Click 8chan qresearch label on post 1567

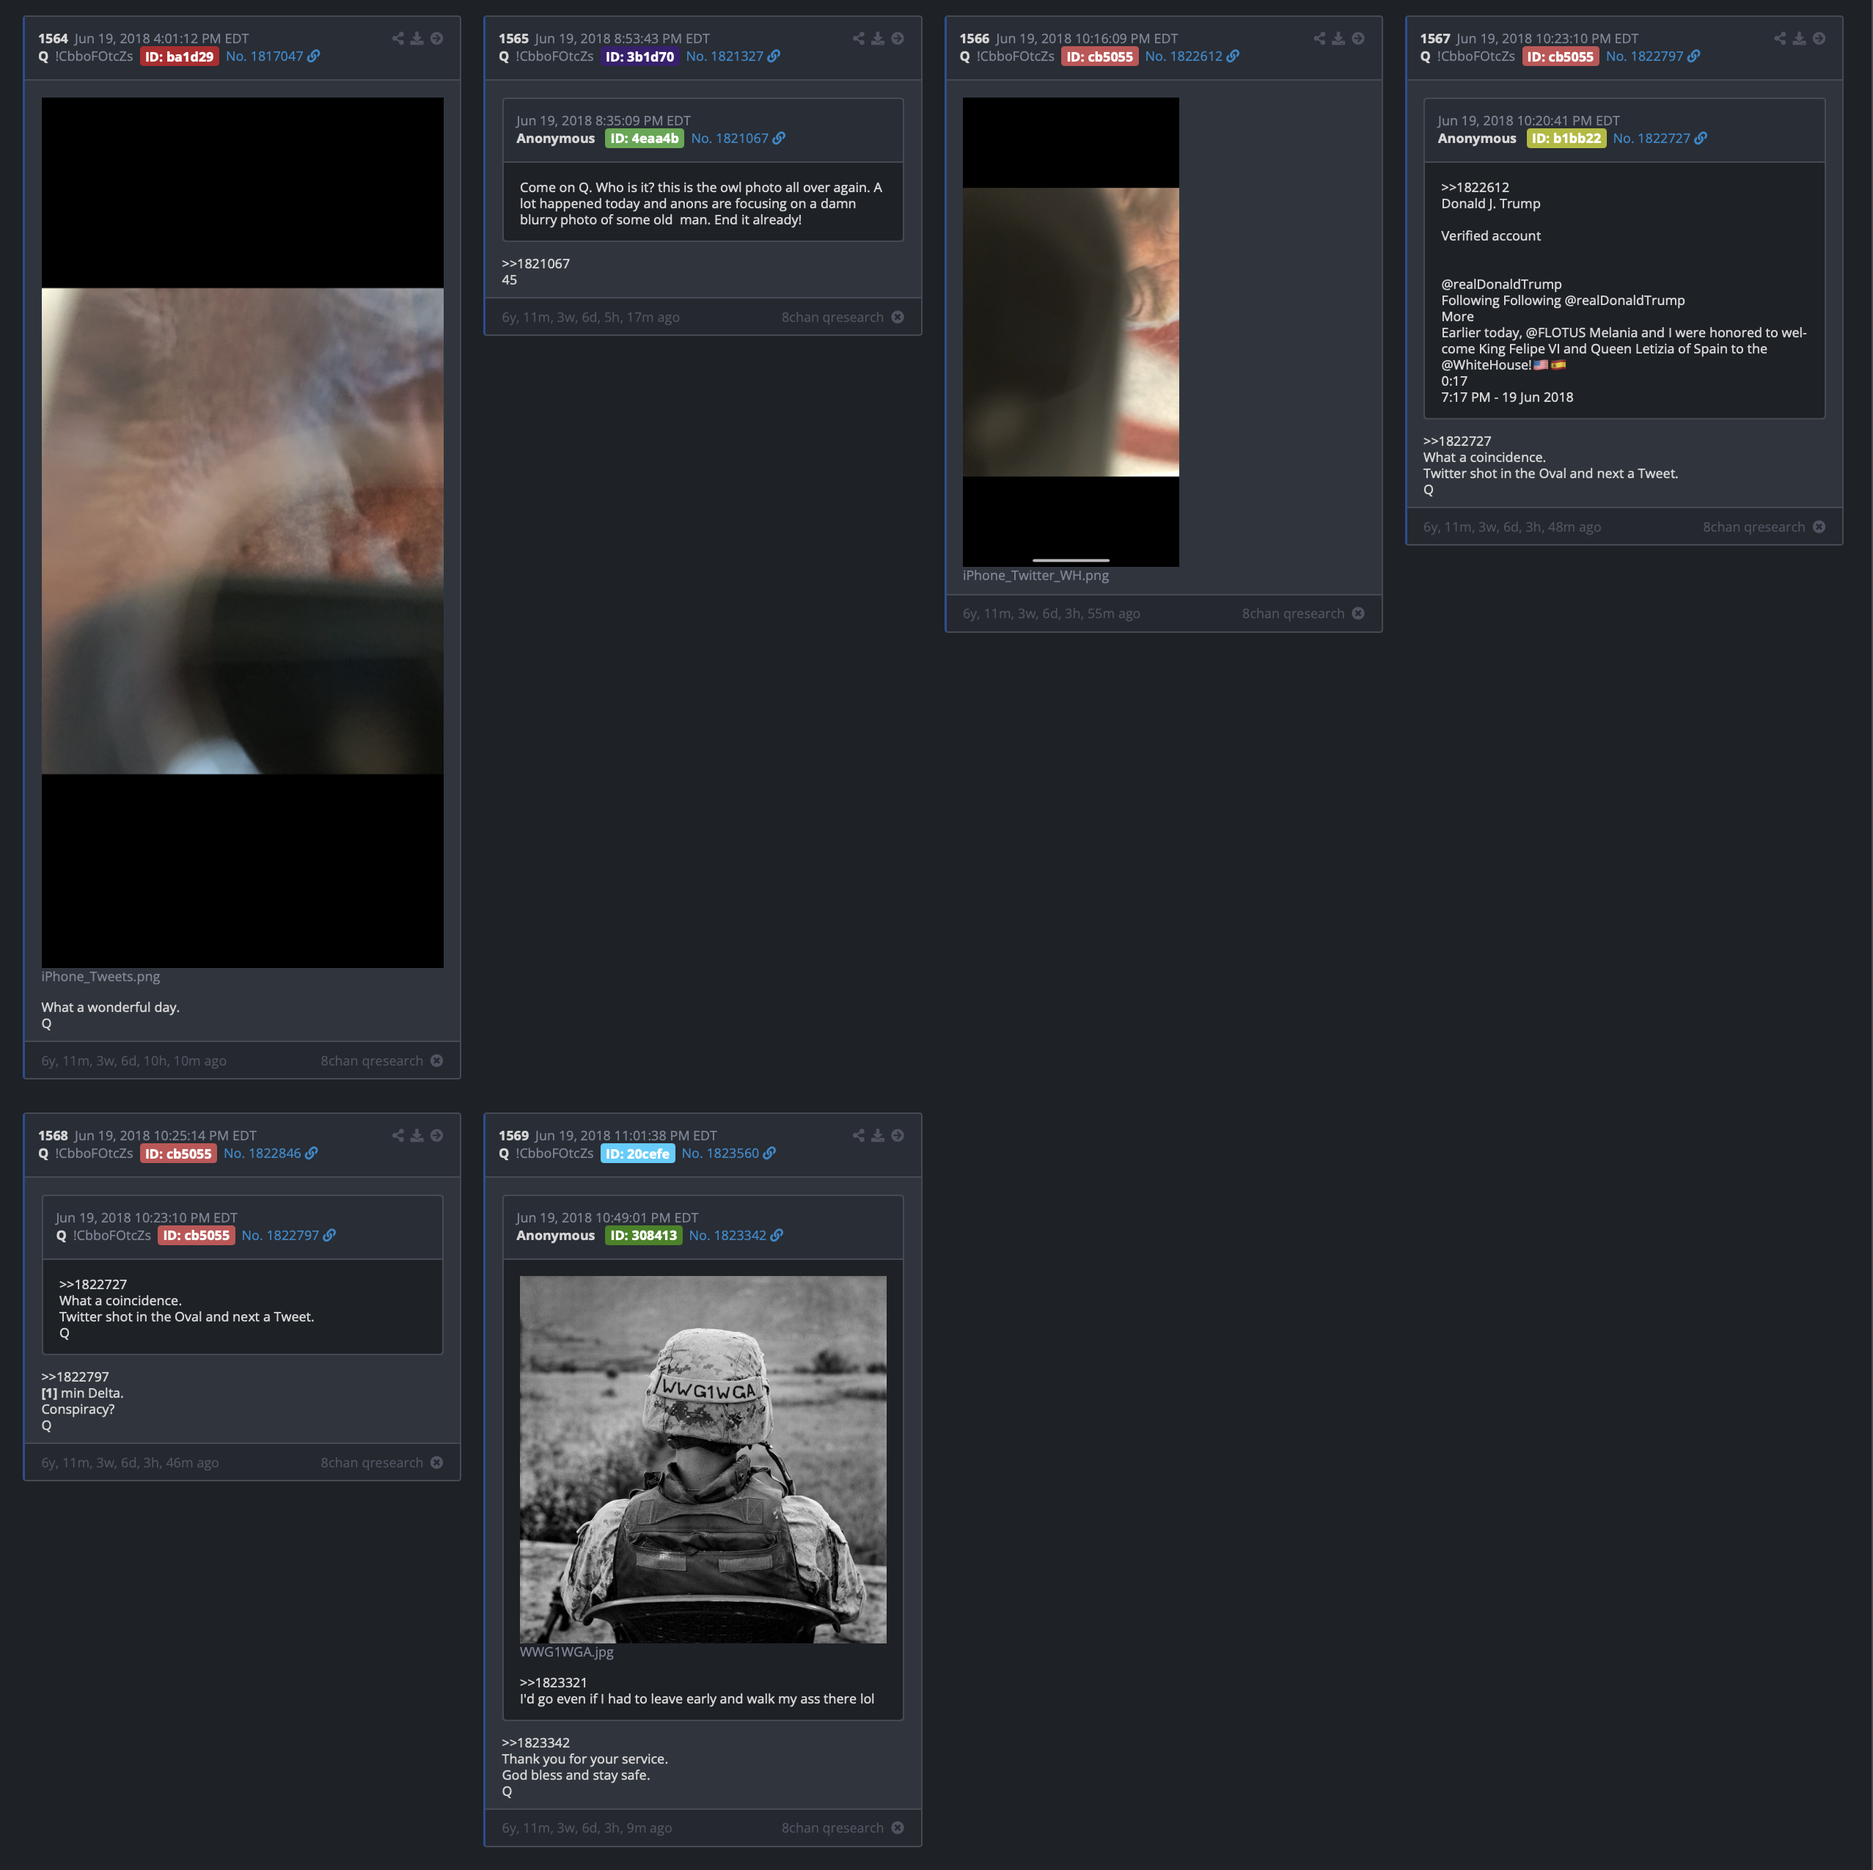(1753, 527)
